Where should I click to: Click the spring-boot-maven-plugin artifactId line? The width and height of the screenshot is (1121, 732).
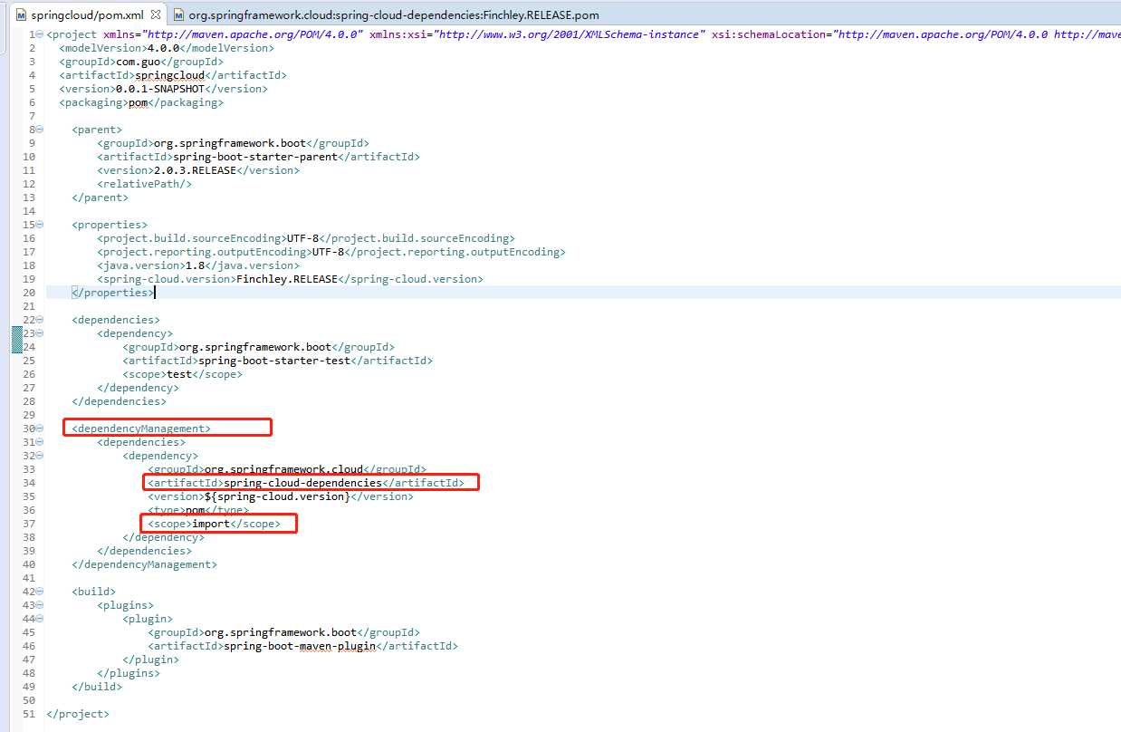click(x=303, y=646)
